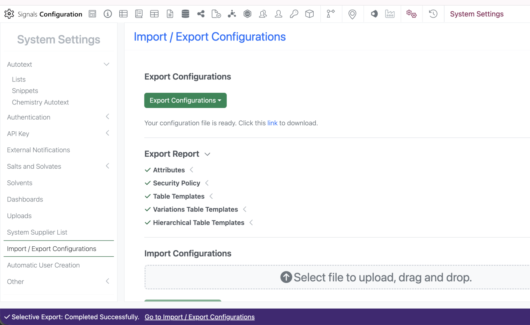Click Go to Import / Export Configurations link

200,317
